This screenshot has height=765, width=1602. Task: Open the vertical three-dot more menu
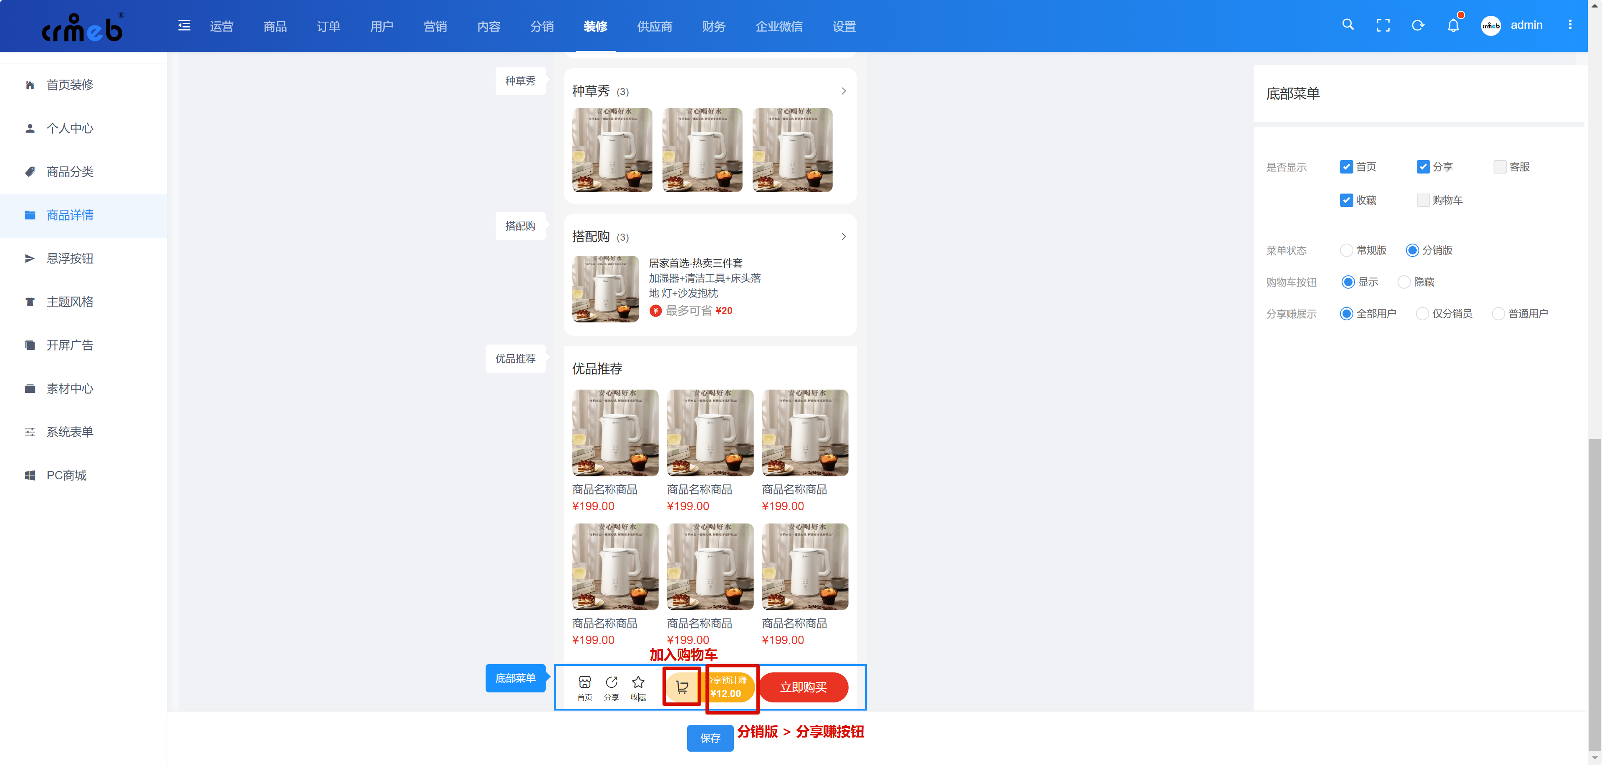coord(1570,25)
